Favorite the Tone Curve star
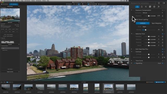 click(163, 61)
